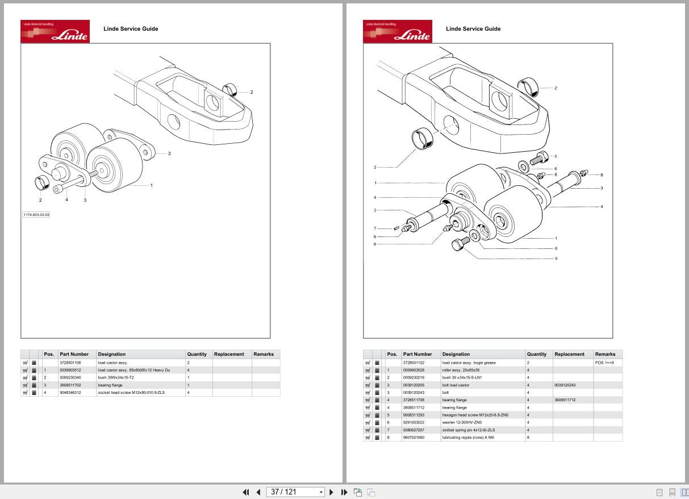Click Part Number header in left table
689x499 pixels.
point(74,354)
